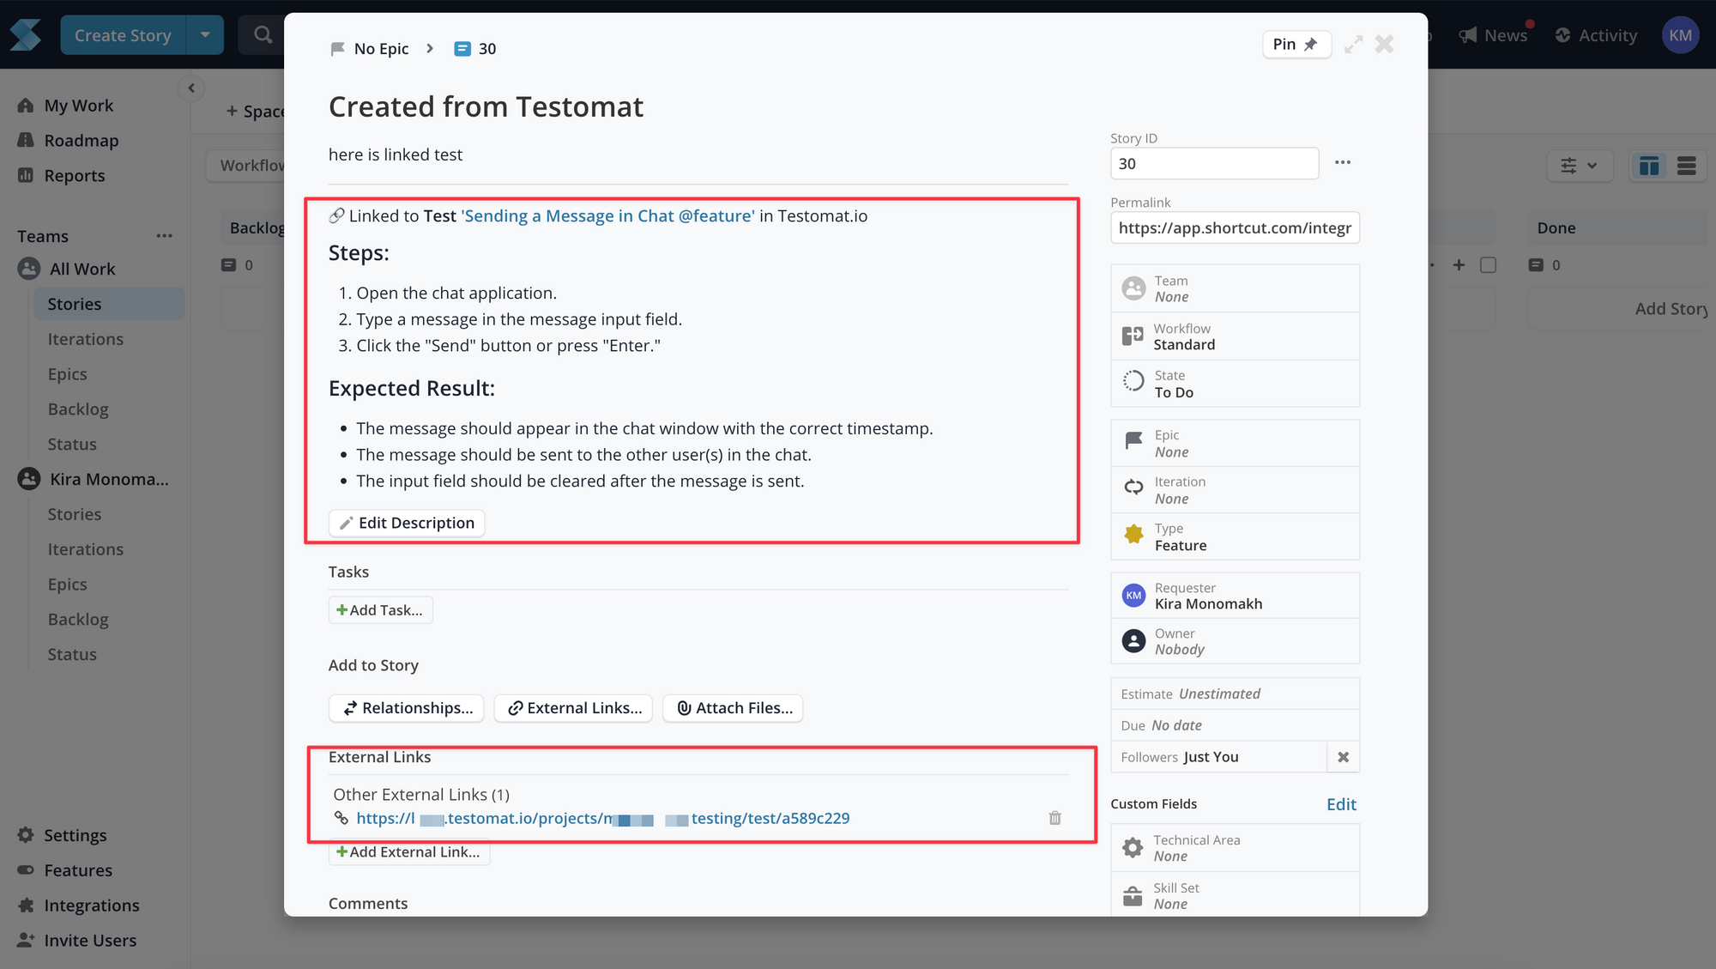Click the Pin icon on the story
This screenshot has height=969, width=1716.
point(1291,42)
